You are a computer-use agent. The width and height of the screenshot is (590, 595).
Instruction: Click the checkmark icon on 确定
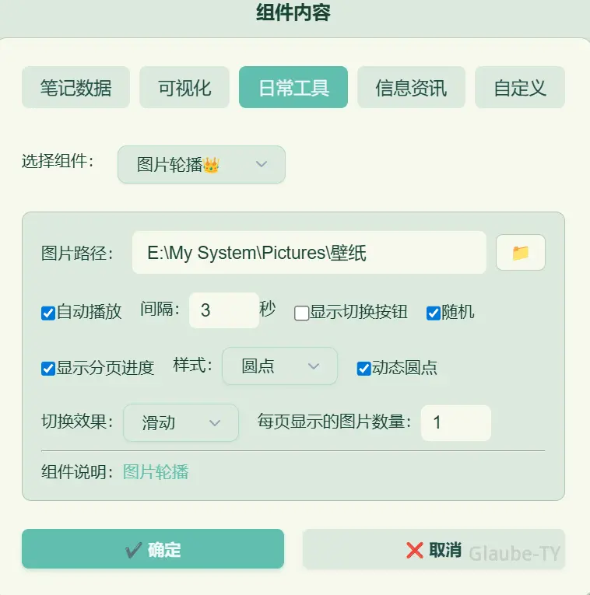[134, 550]
